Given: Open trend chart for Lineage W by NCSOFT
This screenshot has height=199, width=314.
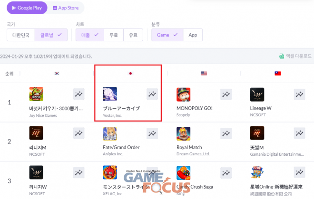Looking at the screenshot, I should coord(299,95).
